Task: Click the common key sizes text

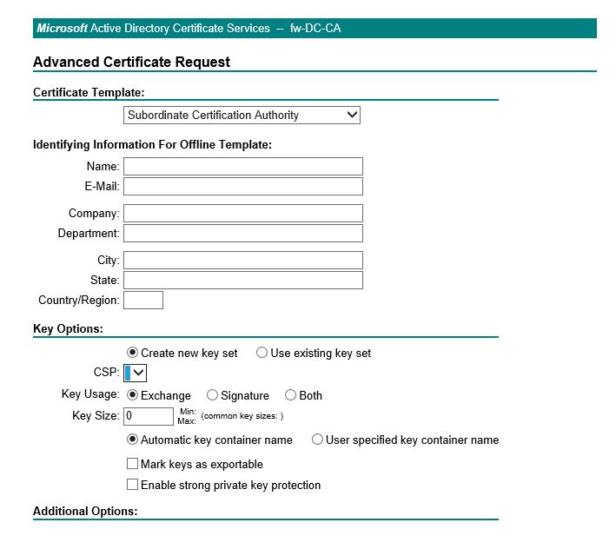Action: (x=242, y=416)
